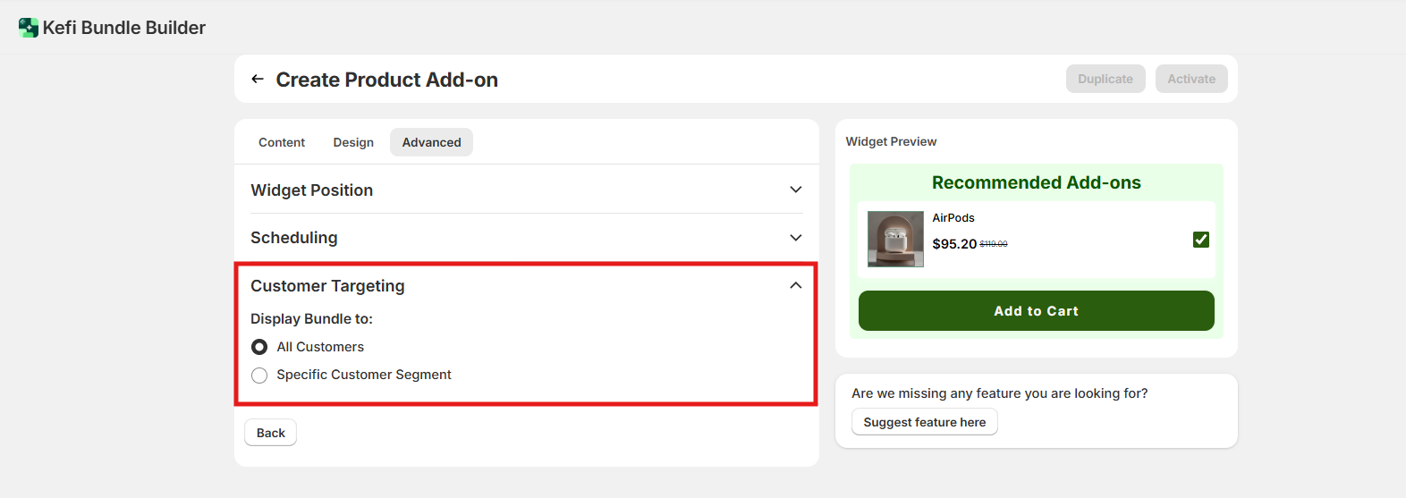Screen dimensions: 1406x498
Task: Click the Duplicate button
Action: click(x=1105, y=79)
